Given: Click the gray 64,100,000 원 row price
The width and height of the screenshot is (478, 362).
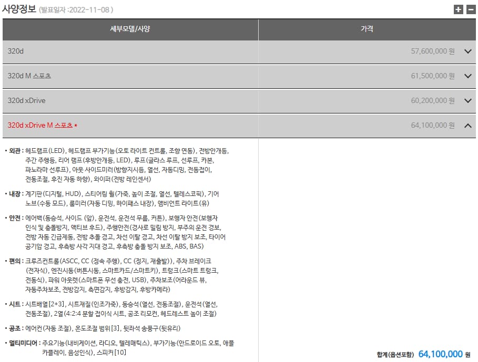Looking at the screenshot, I should pyautogui.click(x=433, y=125).
